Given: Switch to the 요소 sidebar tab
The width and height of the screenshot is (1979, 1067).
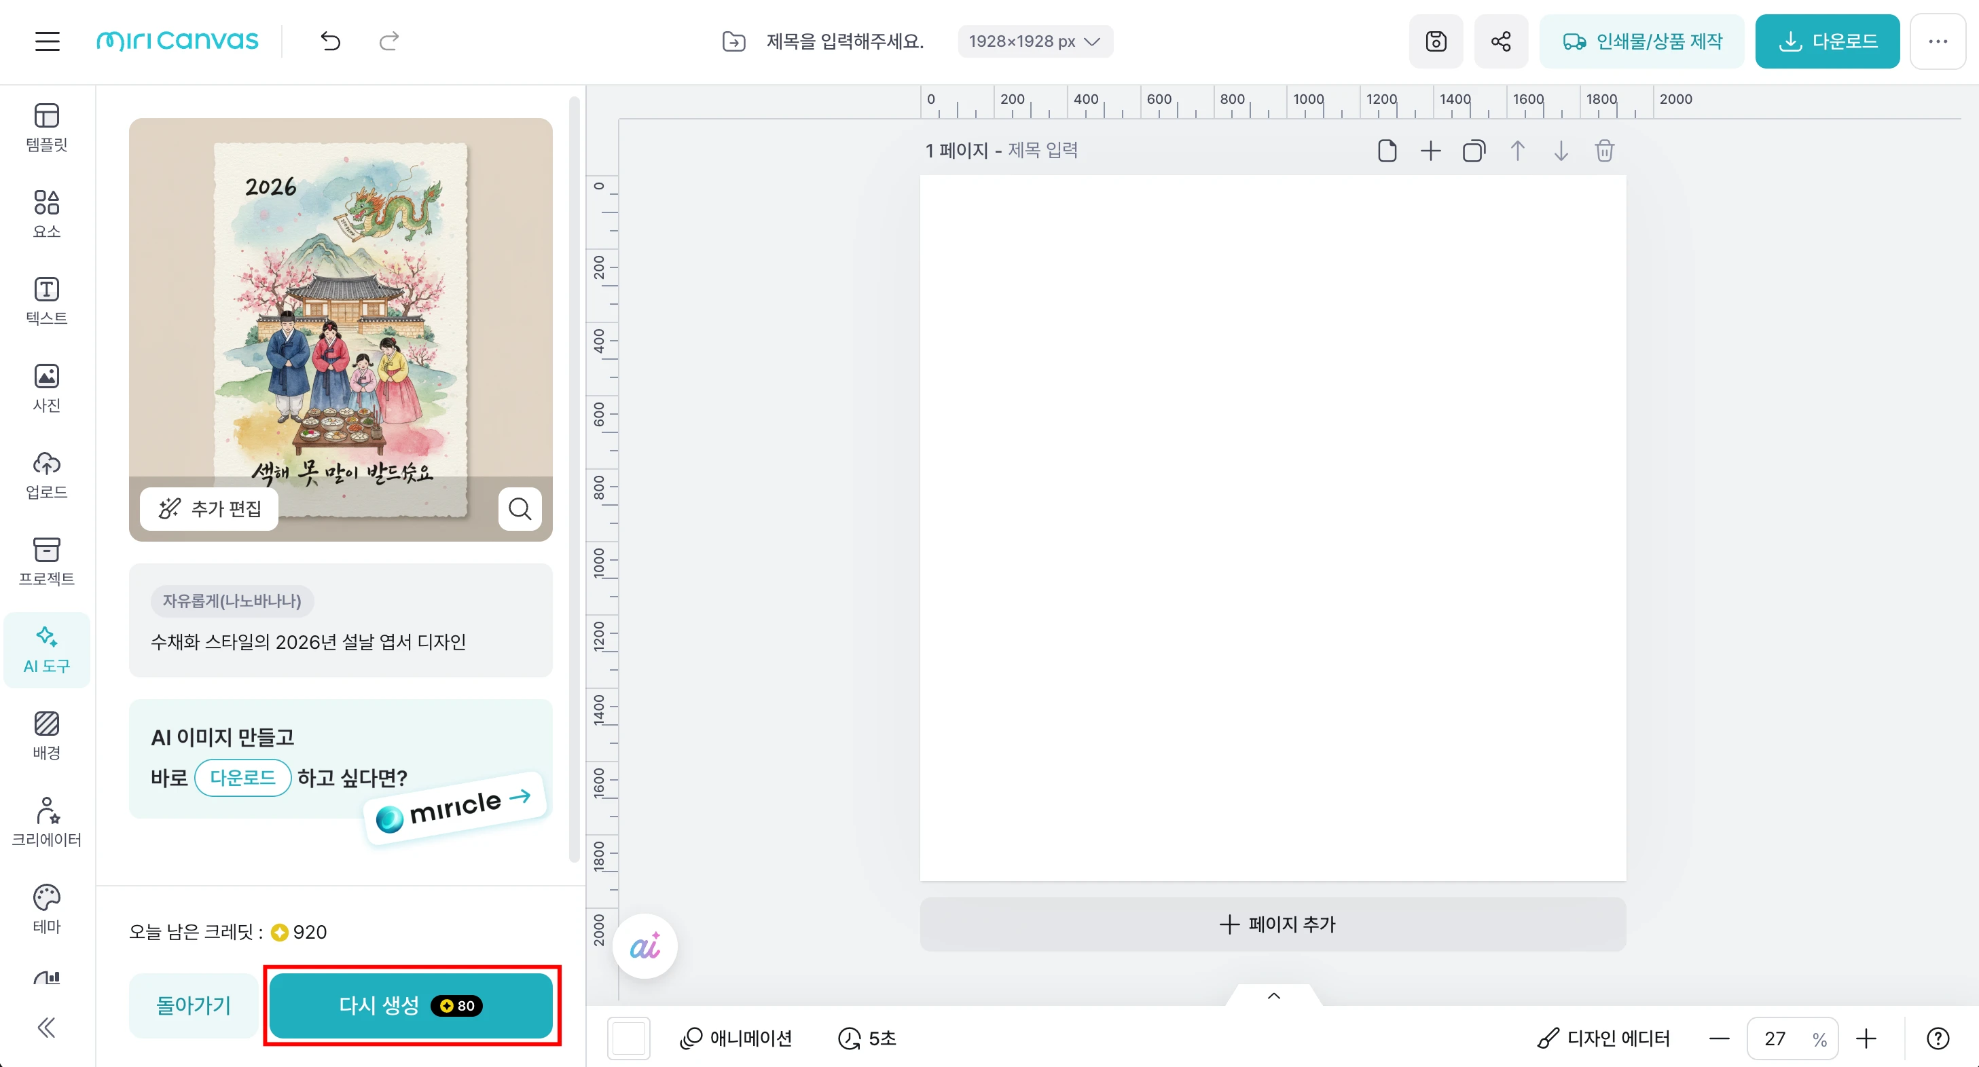Looking at the screenshot, I should tap(46, 214).
